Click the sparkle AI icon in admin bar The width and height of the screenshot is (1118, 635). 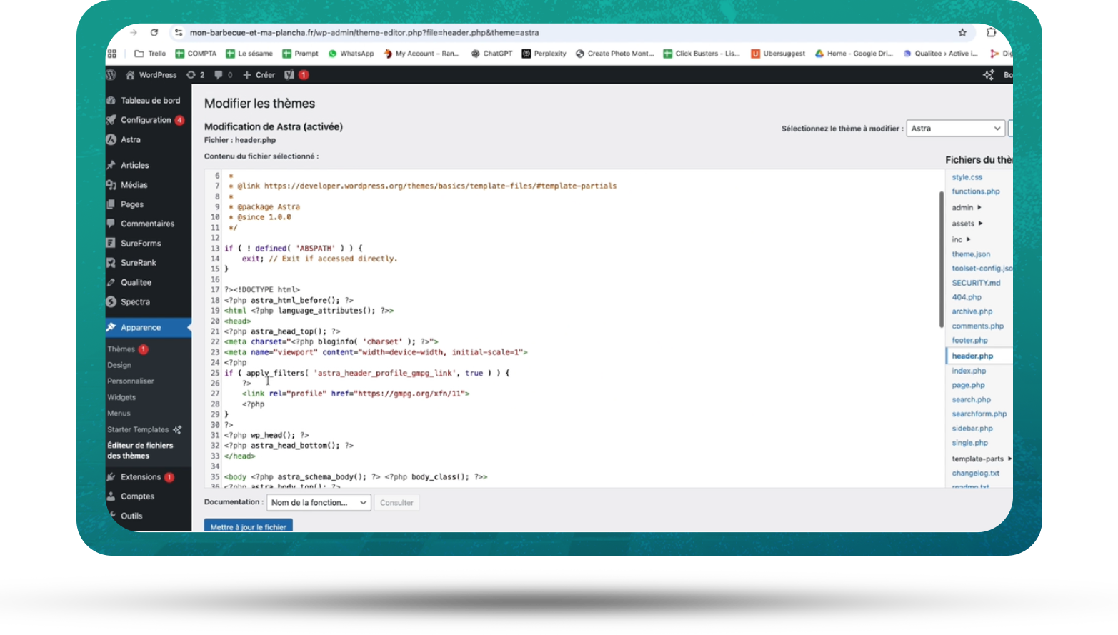point(988,75)
